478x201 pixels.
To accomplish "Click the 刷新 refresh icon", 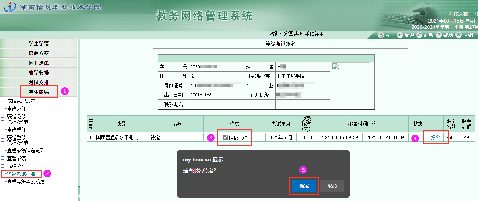I will coord(419,35).
